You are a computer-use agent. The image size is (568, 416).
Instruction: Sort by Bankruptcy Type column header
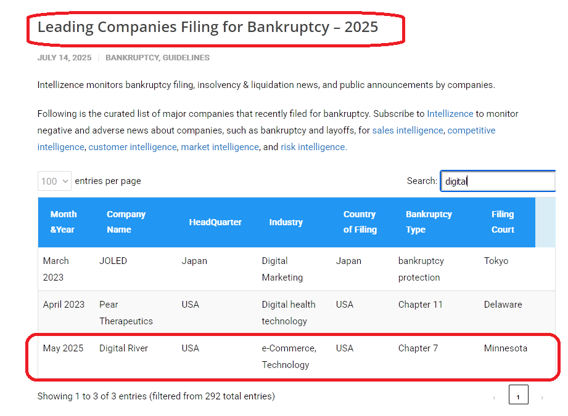click(429, 222)
